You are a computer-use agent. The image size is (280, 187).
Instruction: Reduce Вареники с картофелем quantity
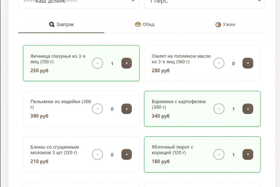(x=219, y=109)
